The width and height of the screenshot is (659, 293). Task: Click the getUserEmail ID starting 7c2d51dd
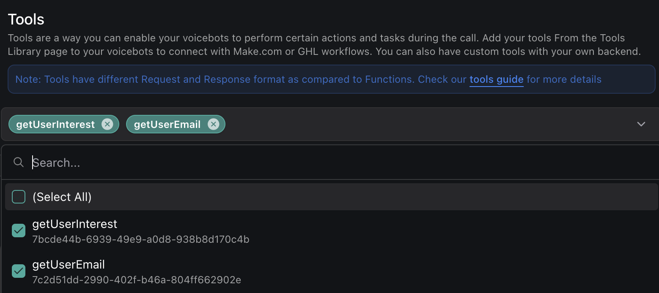(x=137, y=280)
